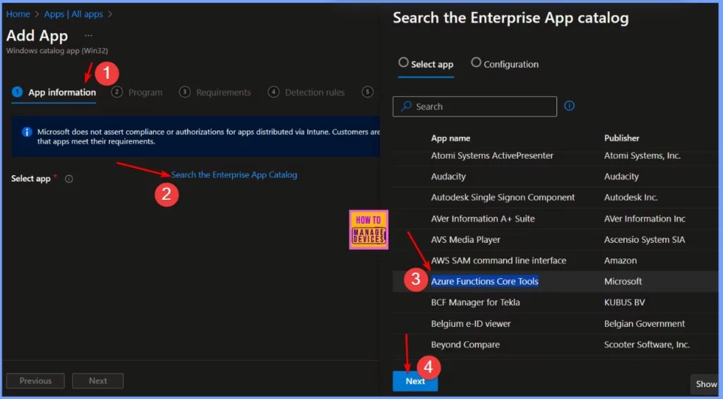Select AVer Information A+ Suite
This screenshot has width=723, height=399.
tap(483, 219)
